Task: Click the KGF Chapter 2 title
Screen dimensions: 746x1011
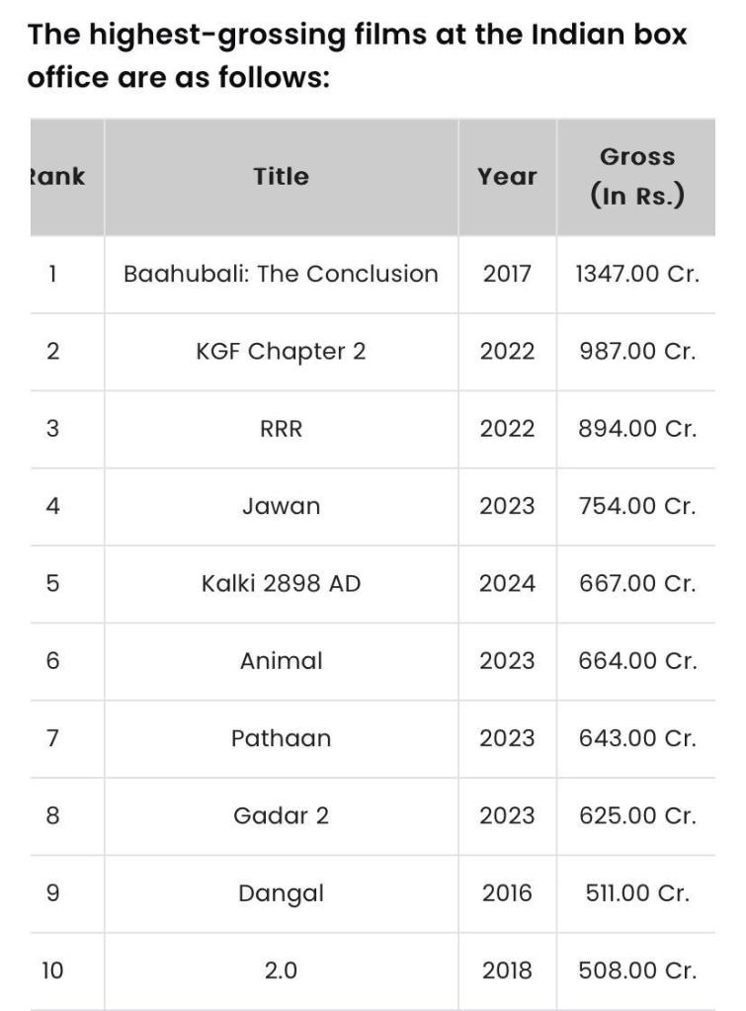Action: coord(281,351)
